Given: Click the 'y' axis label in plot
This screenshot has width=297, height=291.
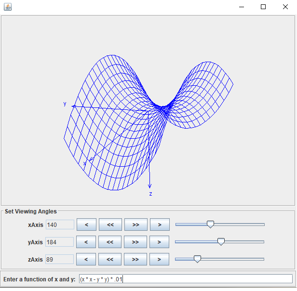Looking at the screenshot, I should tap(65, 104).
